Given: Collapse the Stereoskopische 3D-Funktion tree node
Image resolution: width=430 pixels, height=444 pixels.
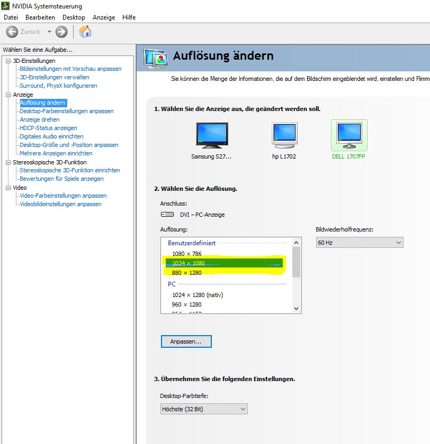Looking at the screenshot, I should [8, 163].
